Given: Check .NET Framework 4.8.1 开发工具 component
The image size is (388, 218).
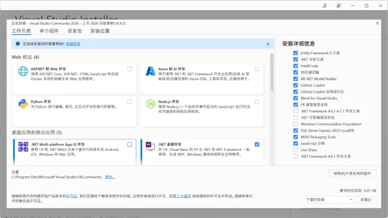Looking at the screenshot, I should coord(296,156).
